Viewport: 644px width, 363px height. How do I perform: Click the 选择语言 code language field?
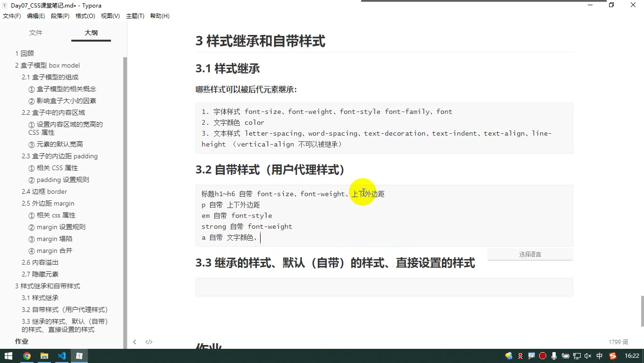530,254
